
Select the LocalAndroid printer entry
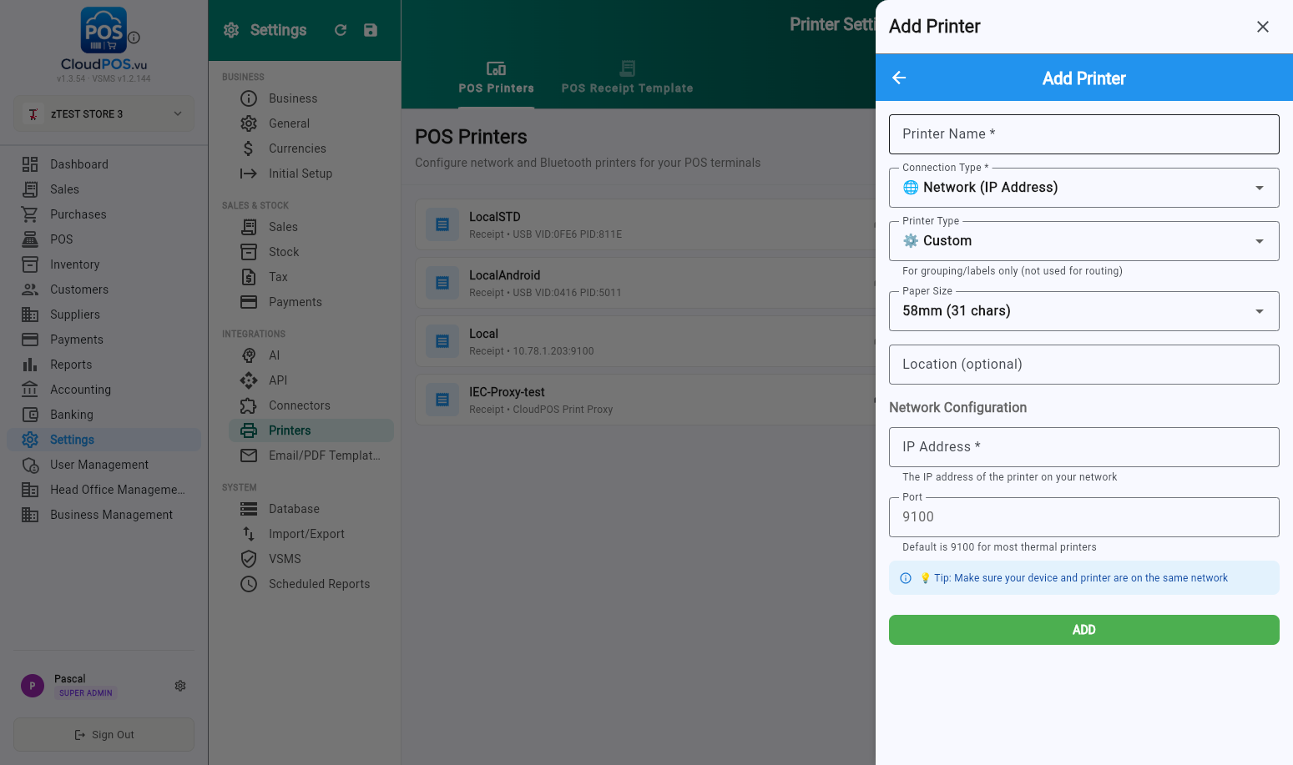(645, 283)
